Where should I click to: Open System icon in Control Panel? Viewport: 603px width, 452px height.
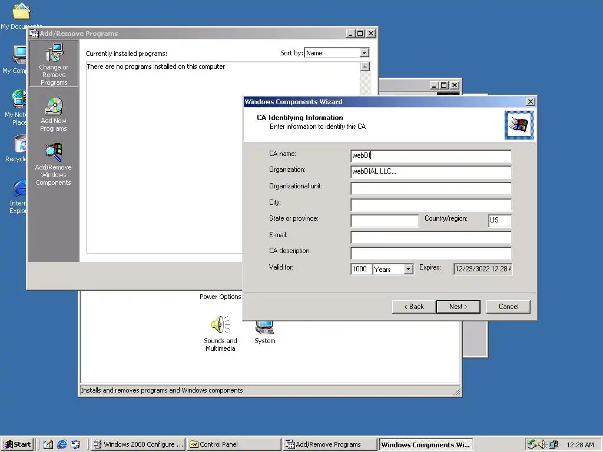[264, 333]
